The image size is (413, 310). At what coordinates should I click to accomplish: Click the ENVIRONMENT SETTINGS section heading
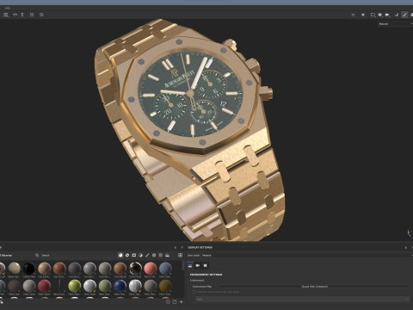pyautogui.click(x=206, y=275)
